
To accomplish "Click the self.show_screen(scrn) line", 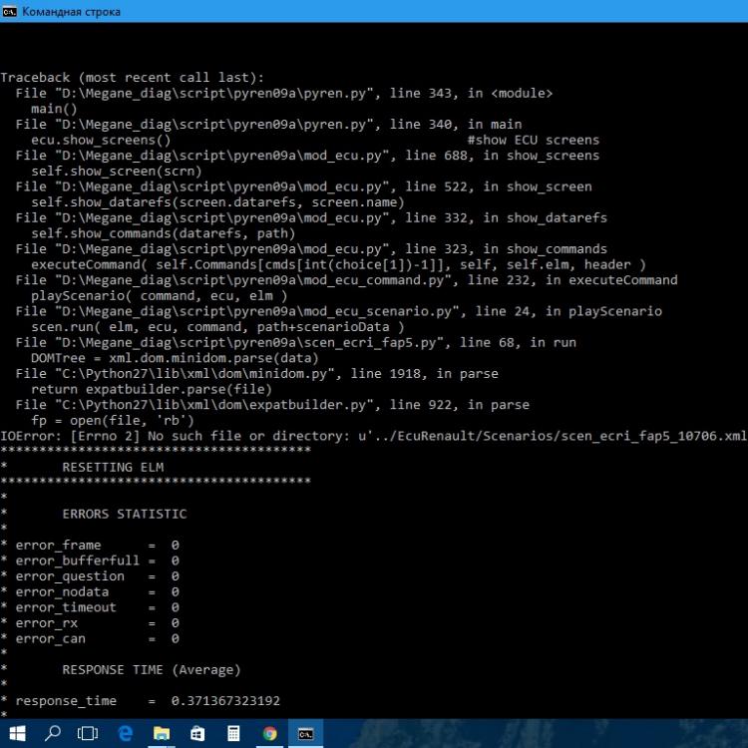I will coord(117,172).
